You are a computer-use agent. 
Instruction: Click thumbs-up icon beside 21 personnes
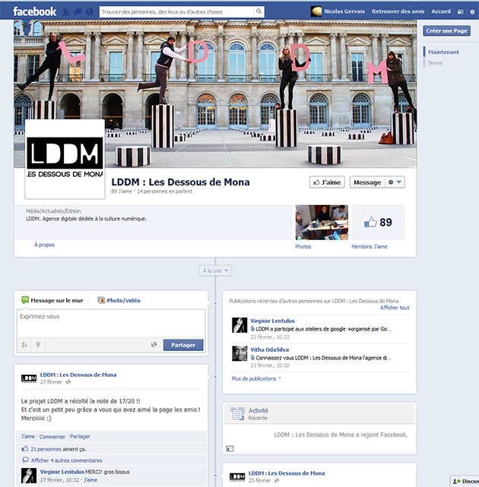point(25,448)
